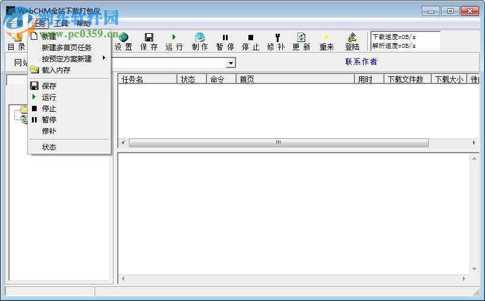Choose 保存 in the dropdown menu
This screenshot has width=485, height=301.
[x=69, y=86]
